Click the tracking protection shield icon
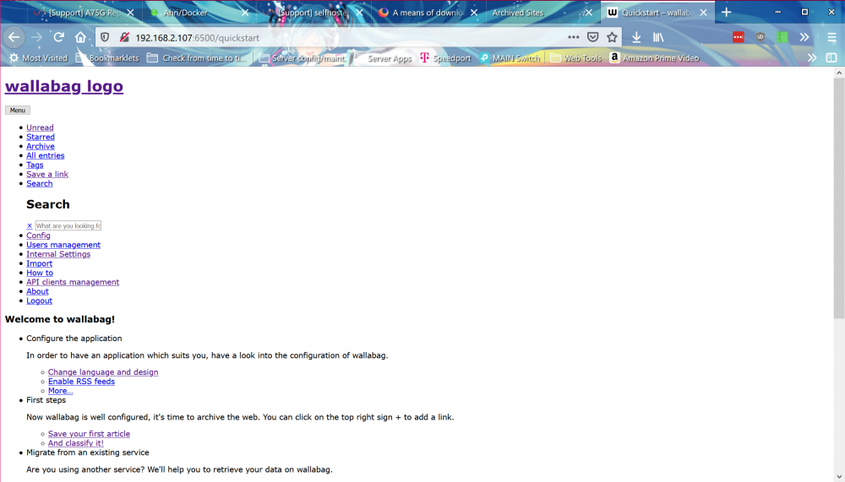 (105, 37)
